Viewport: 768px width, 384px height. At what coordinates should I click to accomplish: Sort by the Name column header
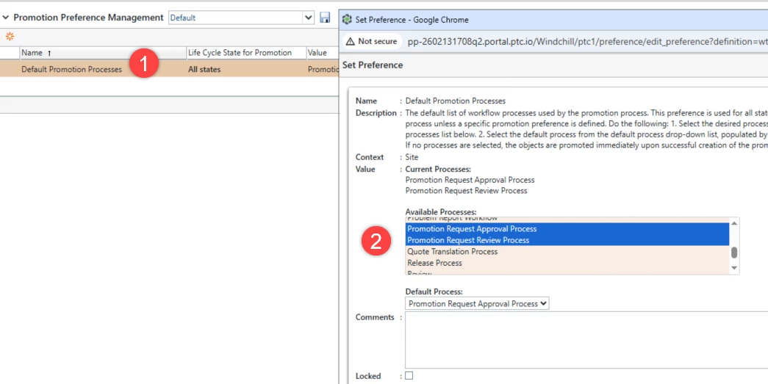(x=102, y=53)
